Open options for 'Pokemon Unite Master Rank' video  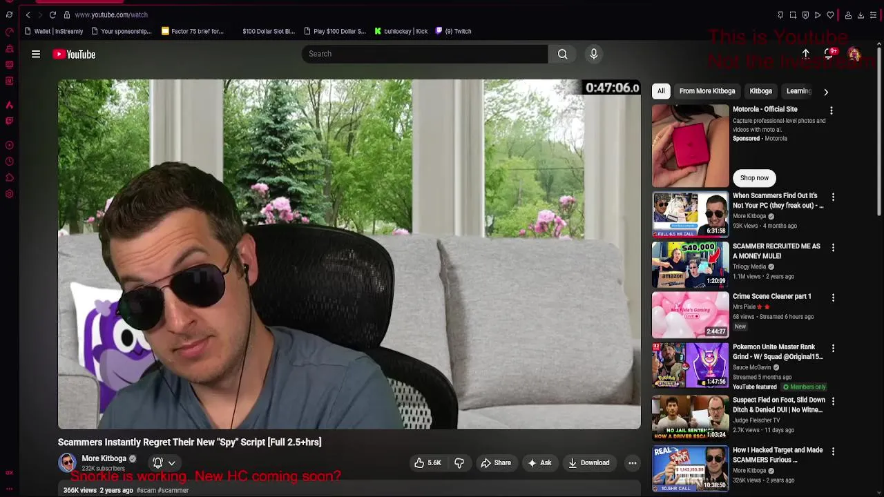tap(833, 349)
